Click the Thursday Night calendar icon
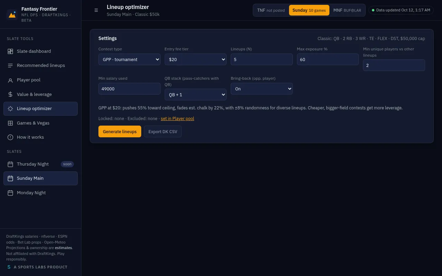 pos(10,164)
